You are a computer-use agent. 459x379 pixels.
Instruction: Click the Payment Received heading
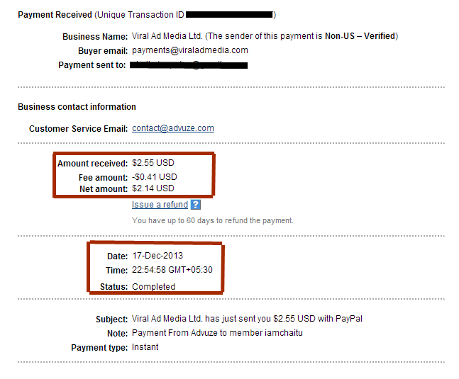(55, 14)
